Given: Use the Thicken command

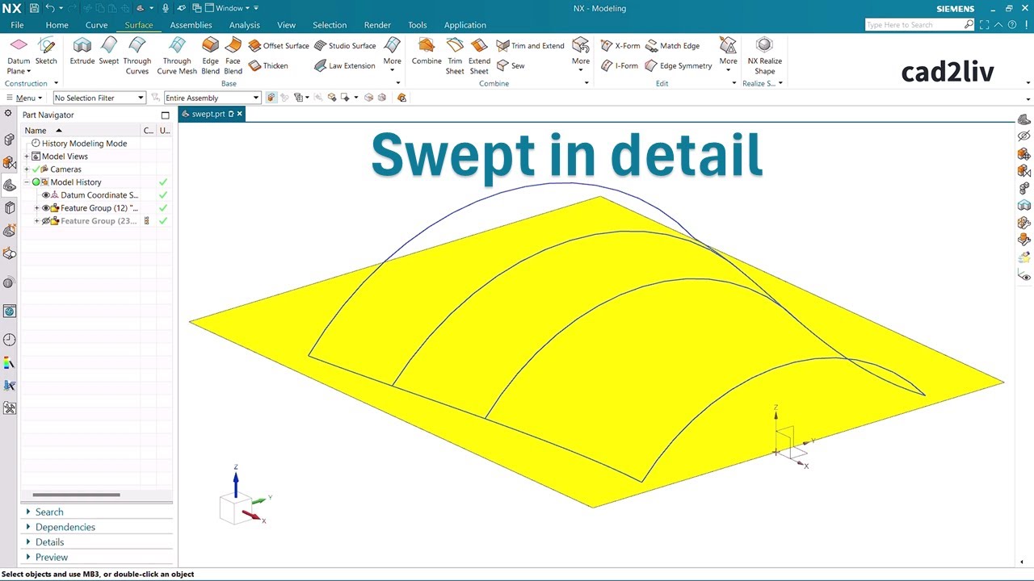Looking at the screenshot, I should [268, 65].
